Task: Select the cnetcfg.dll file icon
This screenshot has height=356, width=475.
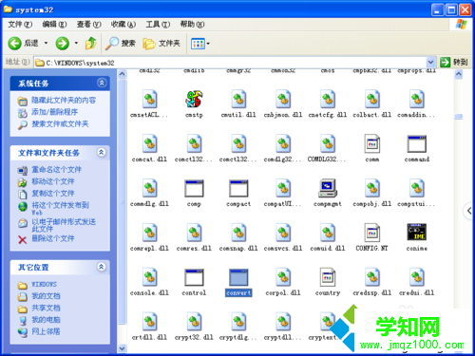Action: 328,100
